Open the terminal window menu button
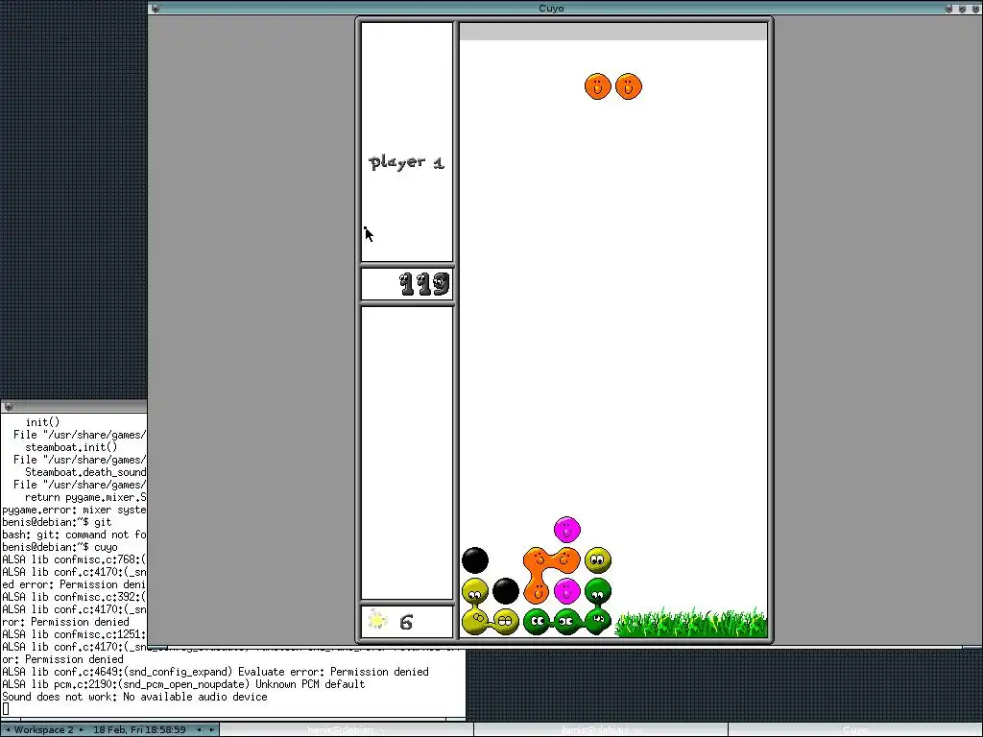The height and width of the screenshot is (737, 983). [8, 407]
